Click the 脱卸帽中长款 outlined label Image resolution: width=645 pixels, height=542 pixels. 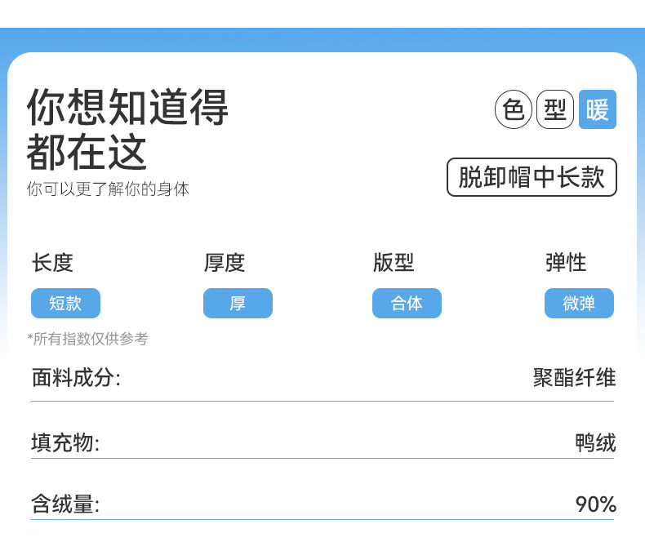[532, 178]
